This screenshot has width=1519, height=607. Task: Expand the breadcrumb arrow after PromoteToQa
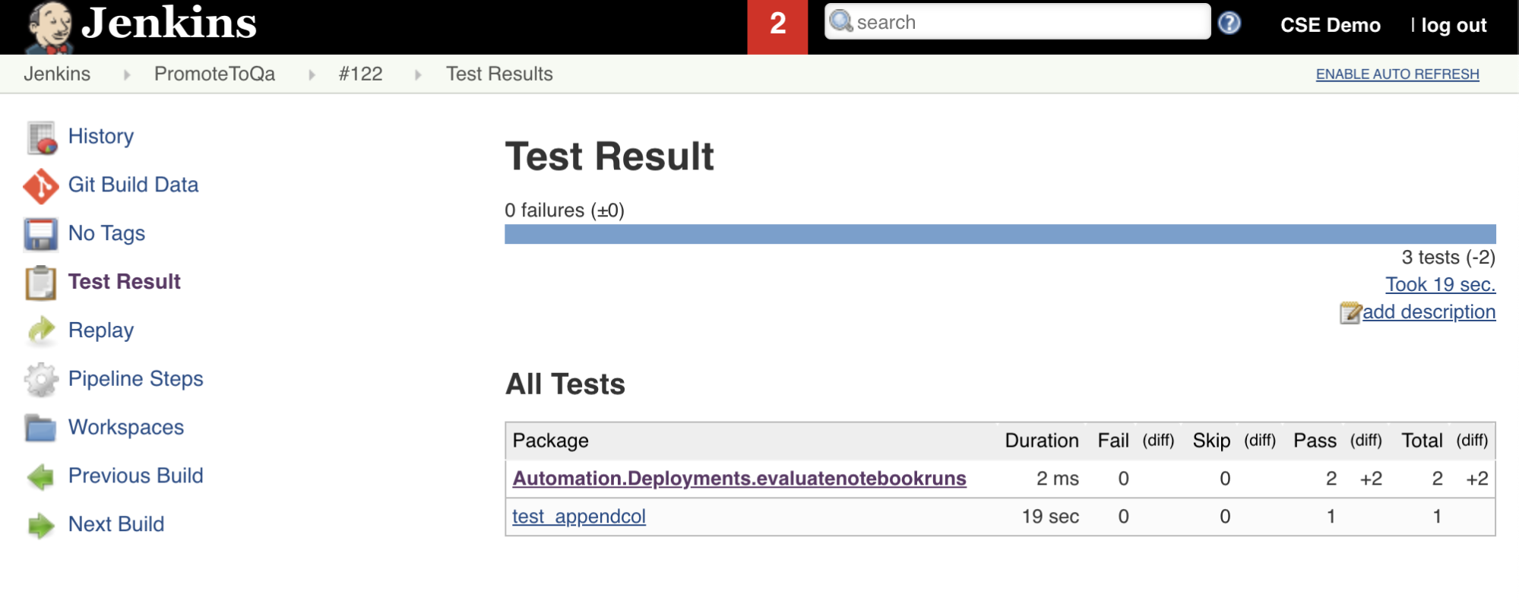(312, 74)
